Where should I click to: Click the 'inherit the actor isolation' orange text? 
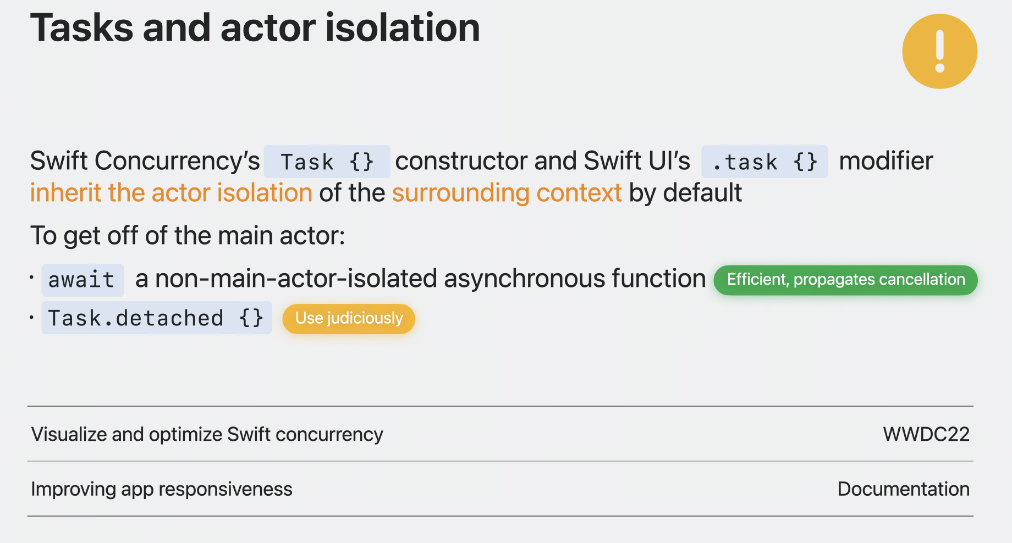point(171,193)
